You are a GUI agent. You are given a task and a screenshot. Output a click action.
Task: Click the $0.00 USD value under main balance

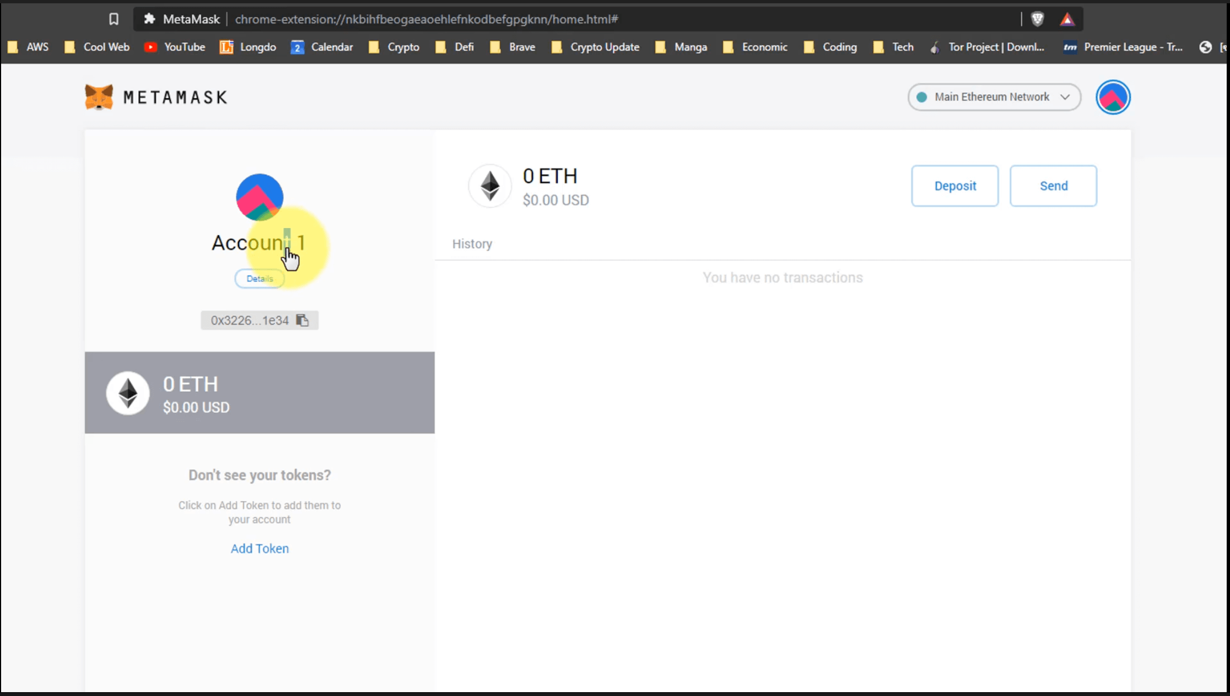click(x=555, y=200)
